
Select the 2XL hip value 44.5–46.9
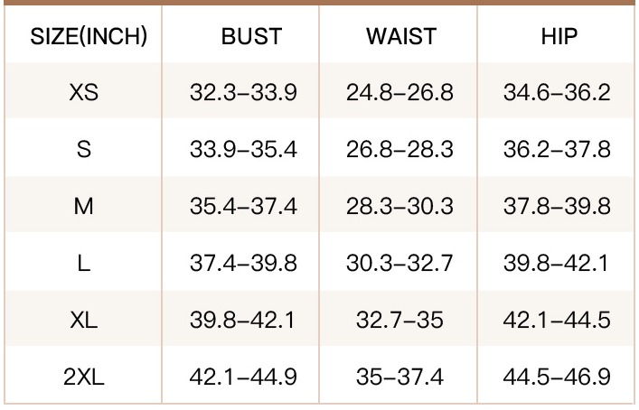557,377
